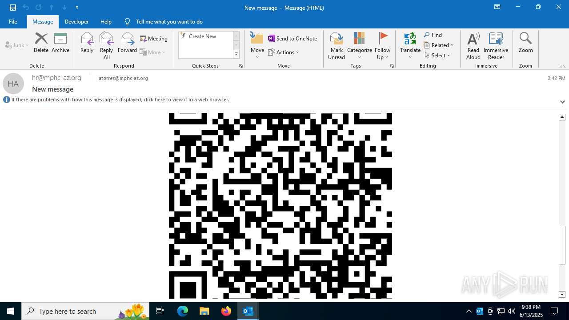Archive this message

tap(60, 43)
